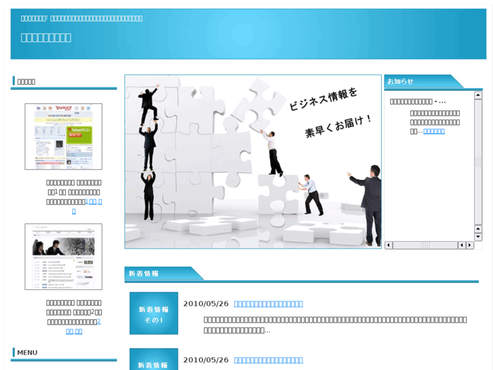
Task: Click date text 2010/05/26 of first news item
Action: click(x=205, y=304)
